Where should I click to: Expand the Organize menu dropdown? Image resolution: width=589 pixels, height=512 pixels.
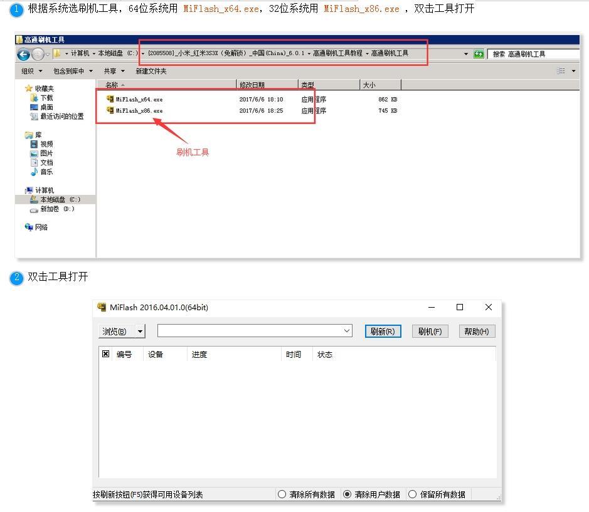point(32,71)
